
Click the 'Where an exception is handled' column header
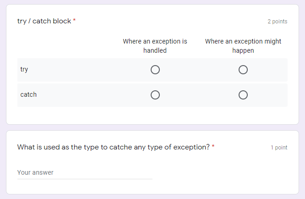click(155, 46)
